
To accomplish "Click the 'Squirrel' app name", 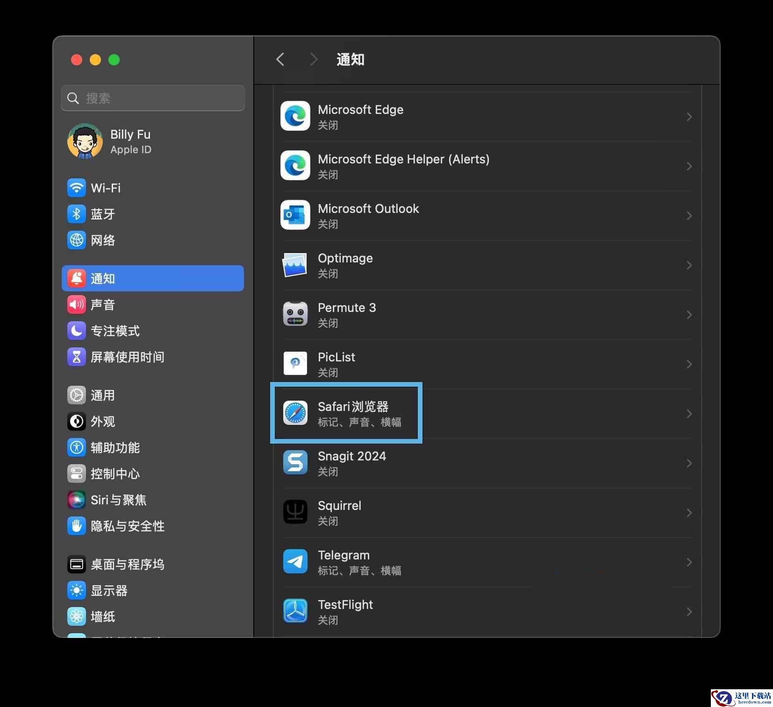I will (339, 506).
